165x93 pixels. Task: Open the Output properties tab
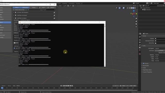pos(140,42)
